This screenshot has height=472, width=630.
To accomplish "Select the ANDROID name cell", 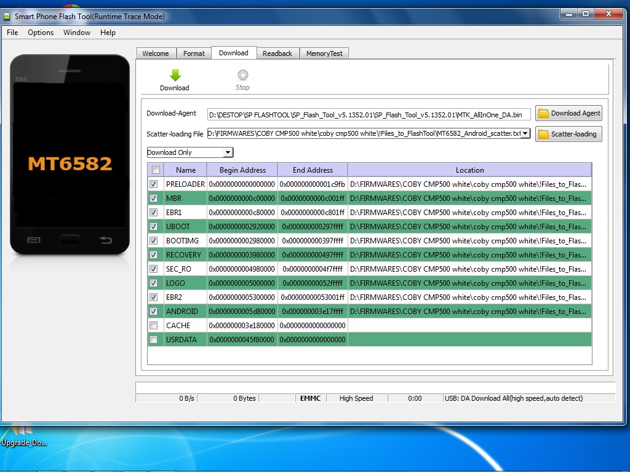I will pyautogui.click(x=185, y=311).
